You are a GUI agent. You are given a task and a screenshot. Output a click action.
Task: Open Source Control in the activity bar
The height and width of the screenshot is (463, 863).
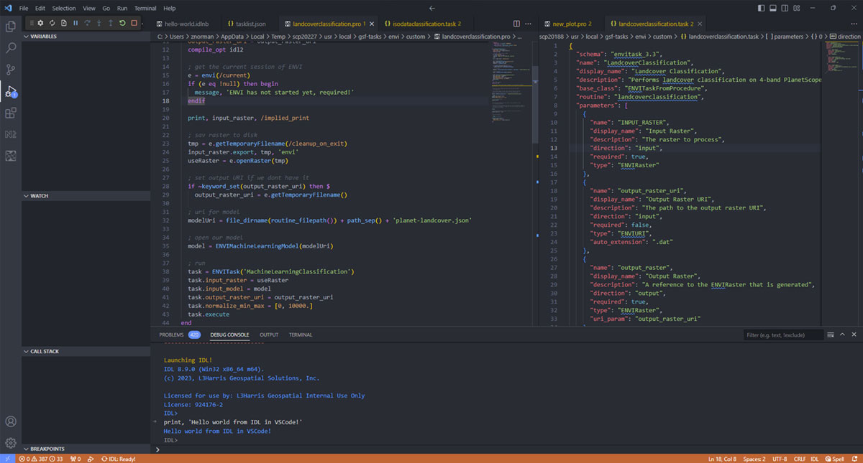point(11,70)
